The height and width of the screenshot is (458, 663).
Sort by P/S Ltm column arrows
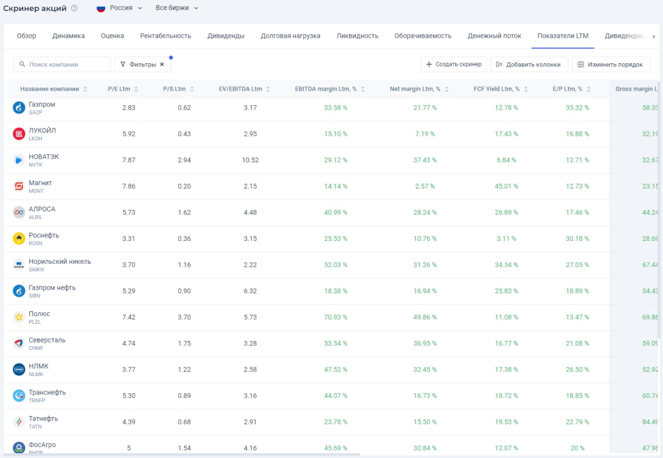(x=192, y=89)
